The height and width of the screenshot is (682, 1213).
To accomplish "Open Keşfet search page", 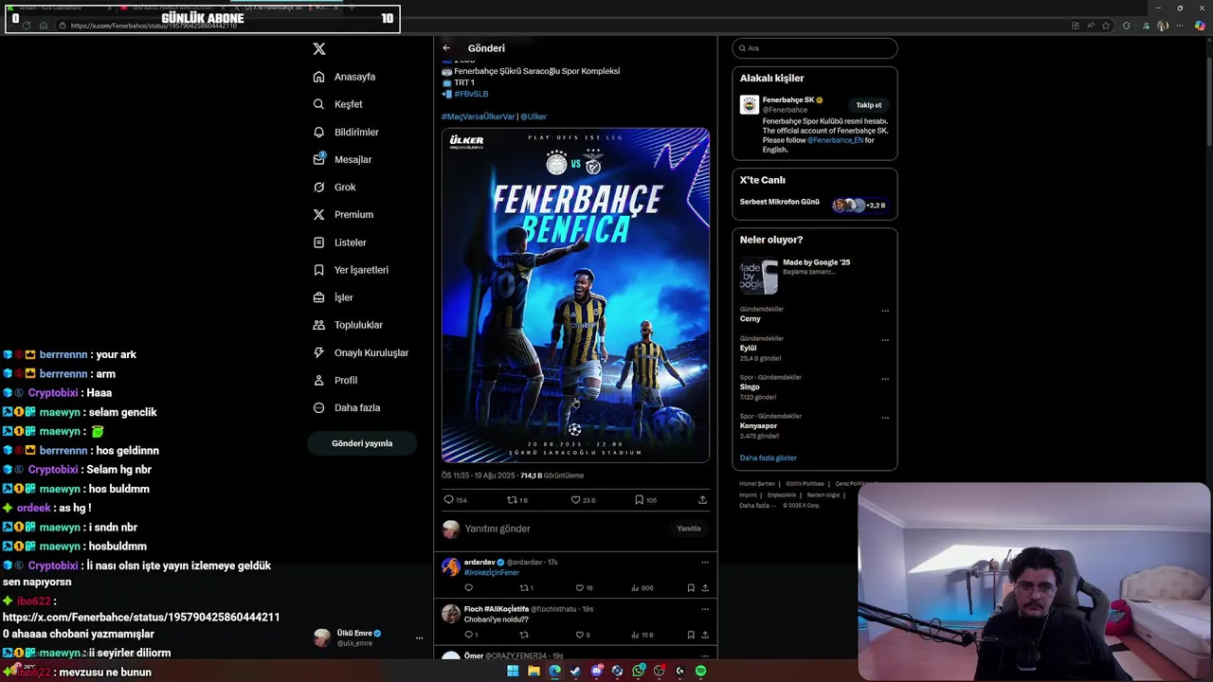I will click(338, 104).
